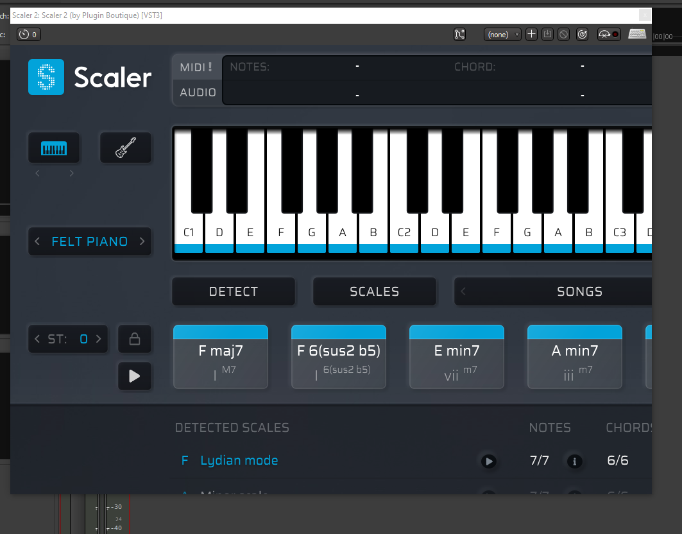Screen dimensions: 682x534
Task: Play the F maj7 chord pad
Action: click(221, 357)
